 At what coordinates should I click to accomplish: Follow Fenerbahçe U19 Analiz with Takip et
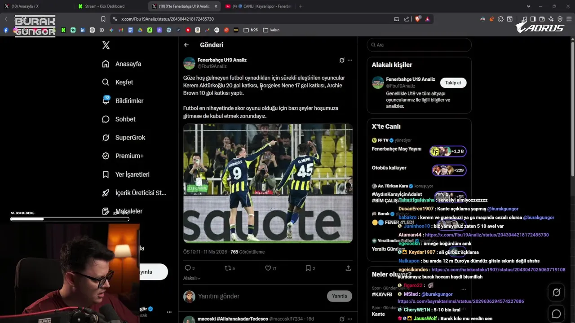coord(453,83)
